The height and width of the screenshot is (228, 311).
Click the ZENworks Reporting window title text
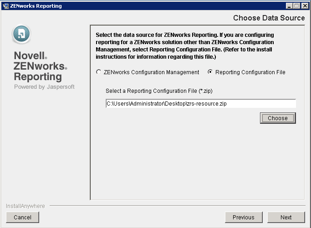36,6
